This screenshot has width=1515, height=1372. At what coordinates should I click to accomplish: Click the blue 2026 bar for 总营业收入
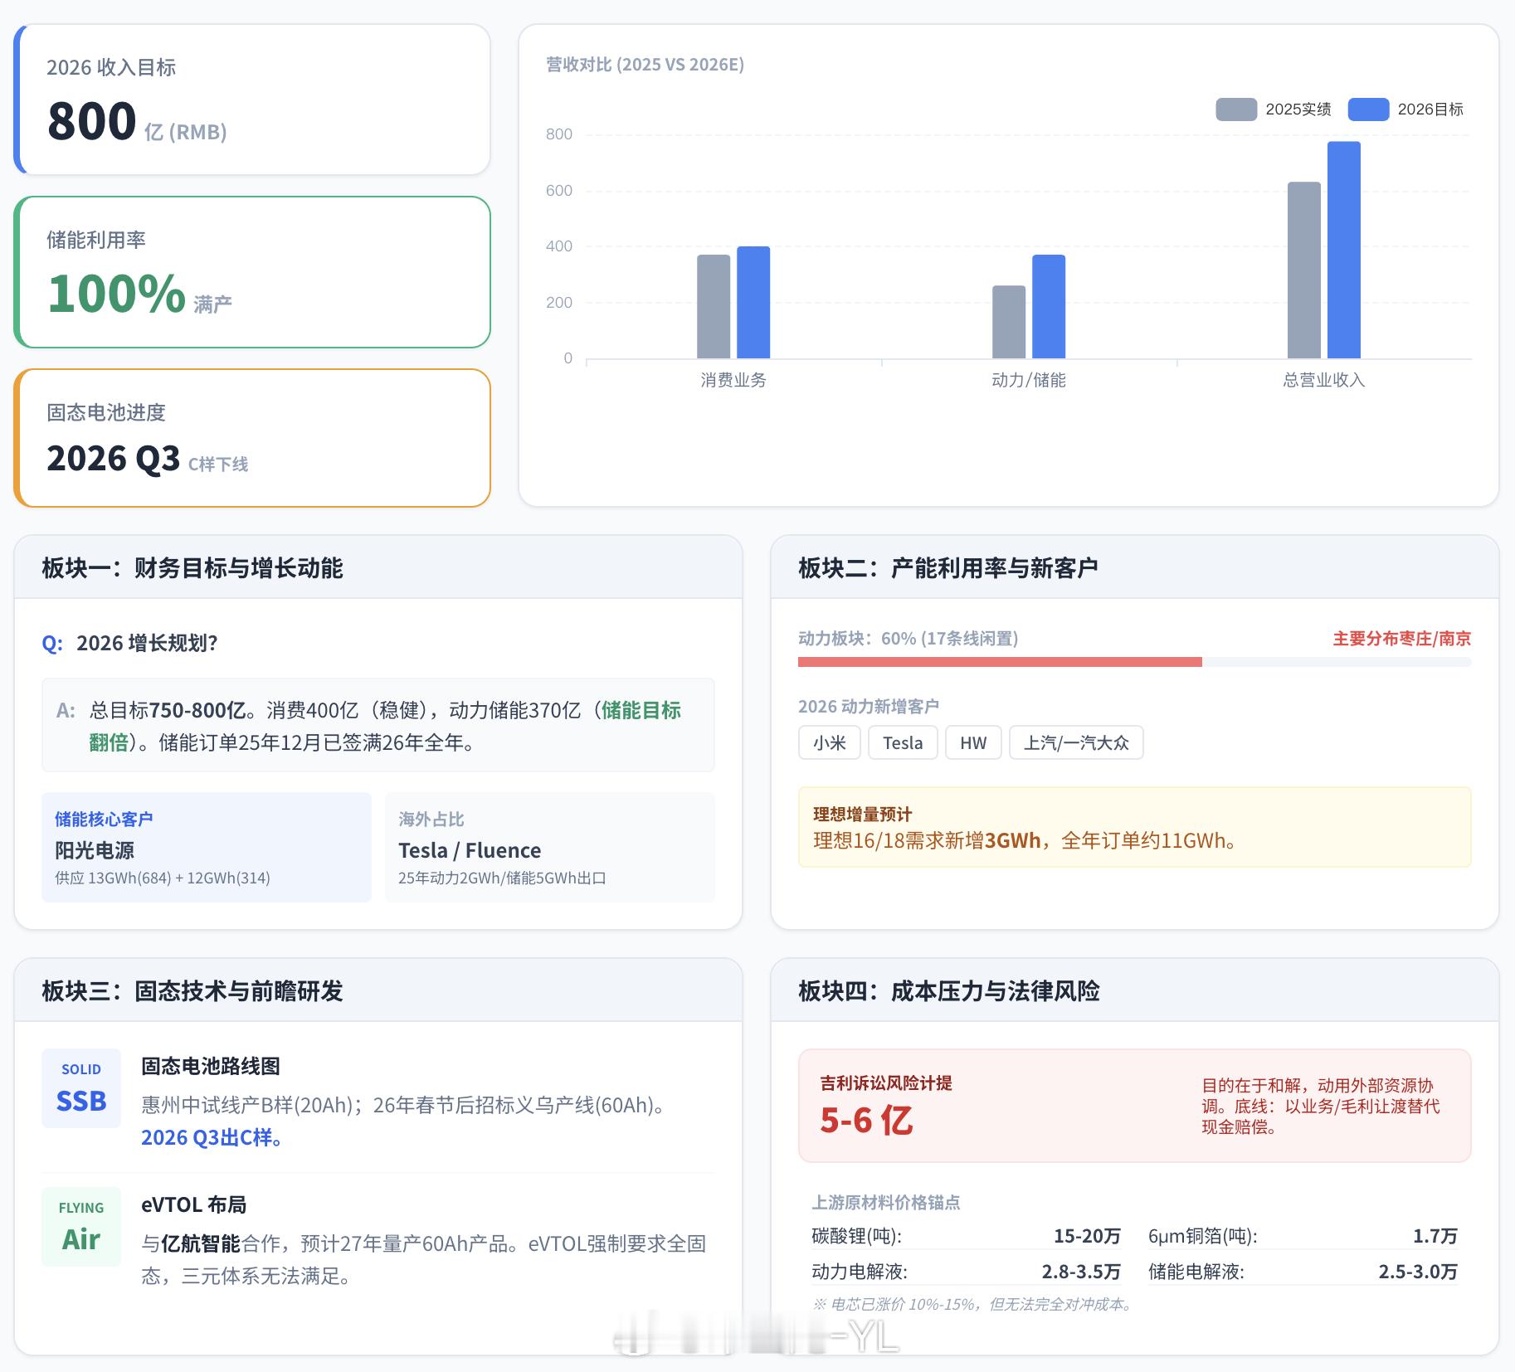point(1344,251)
